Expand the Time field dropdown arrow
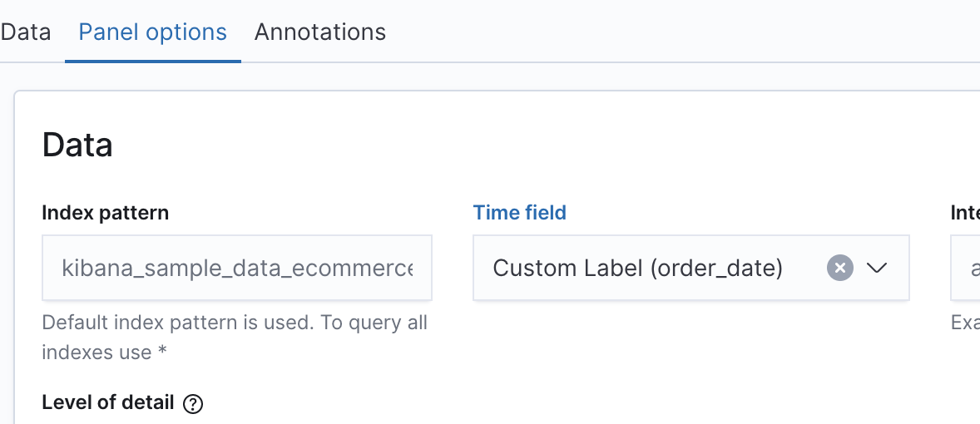This screenshot has width=980, height=424. pyautogui.click(x=878, y=268)
